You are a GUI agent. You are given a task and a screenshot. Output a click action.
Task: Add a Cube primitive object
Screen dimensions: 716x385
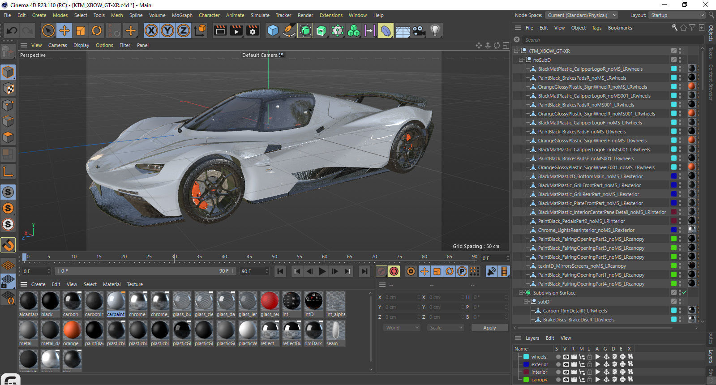click(273, 30)
